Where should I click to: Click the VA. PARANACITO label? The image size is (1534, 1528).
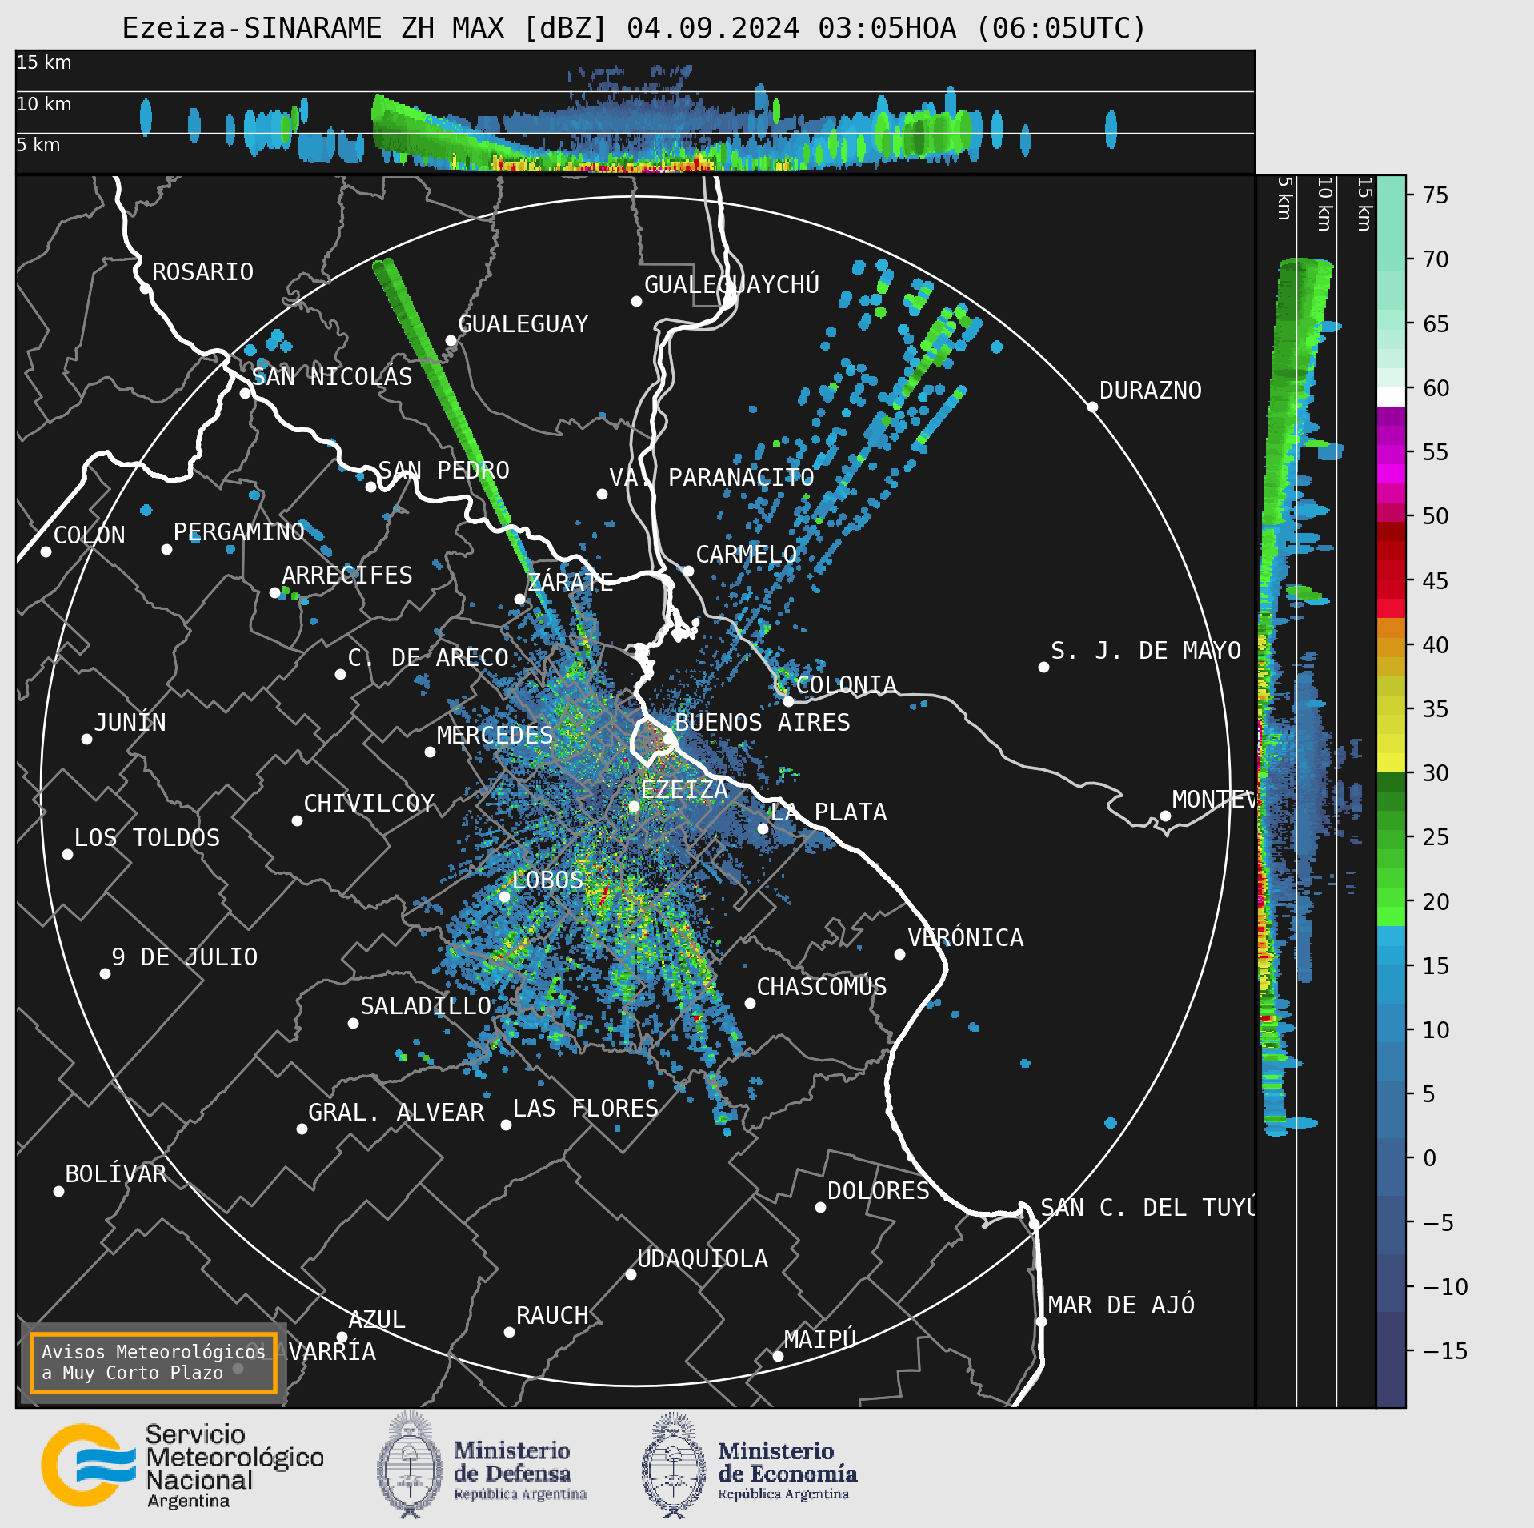[x=711, y=478]
